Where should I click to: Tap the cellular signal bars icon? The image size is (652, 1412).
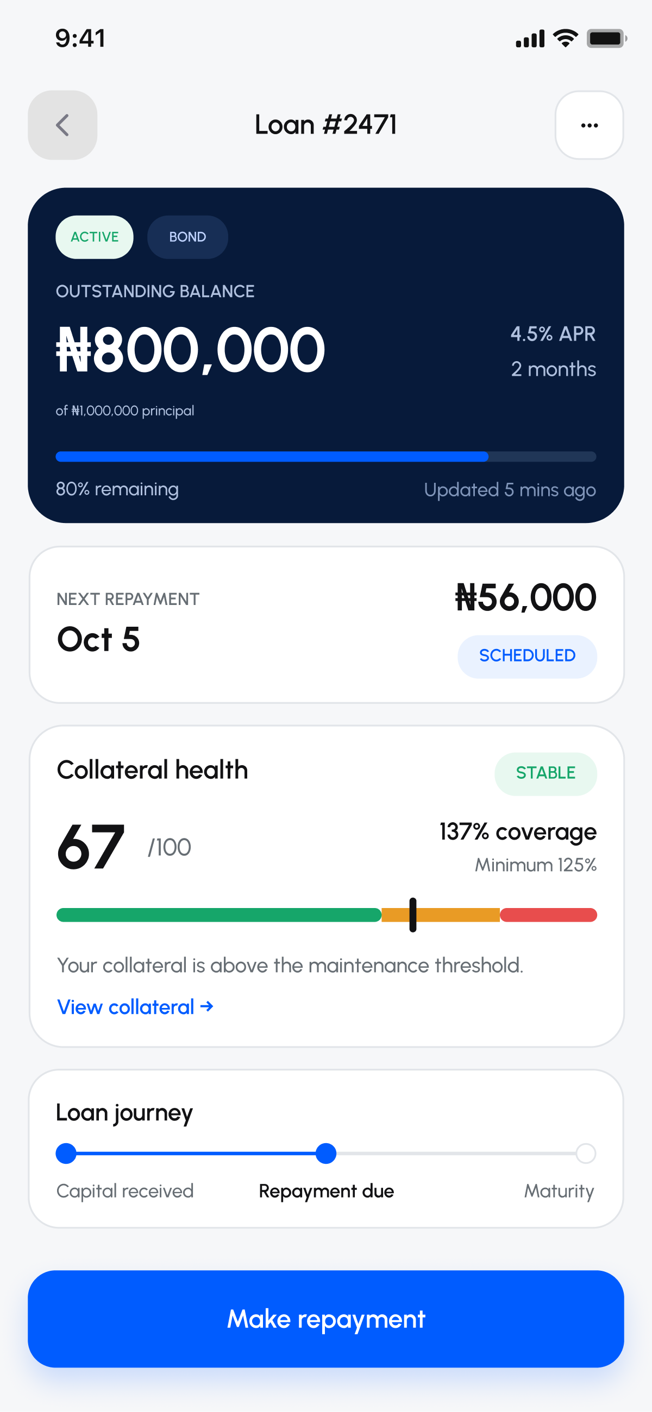click(530, 39)
